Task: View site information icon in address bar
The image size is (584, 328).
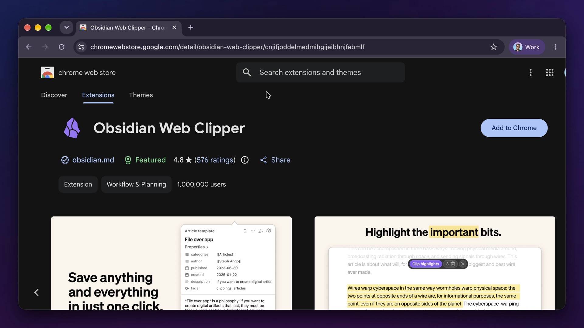Action: [81, 47]
